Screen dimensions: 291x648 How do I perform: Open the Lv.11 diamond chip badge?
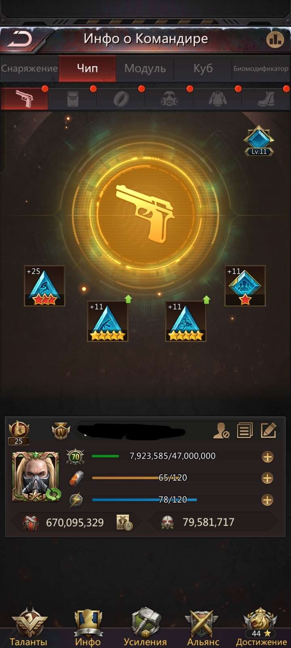(259, 141)
